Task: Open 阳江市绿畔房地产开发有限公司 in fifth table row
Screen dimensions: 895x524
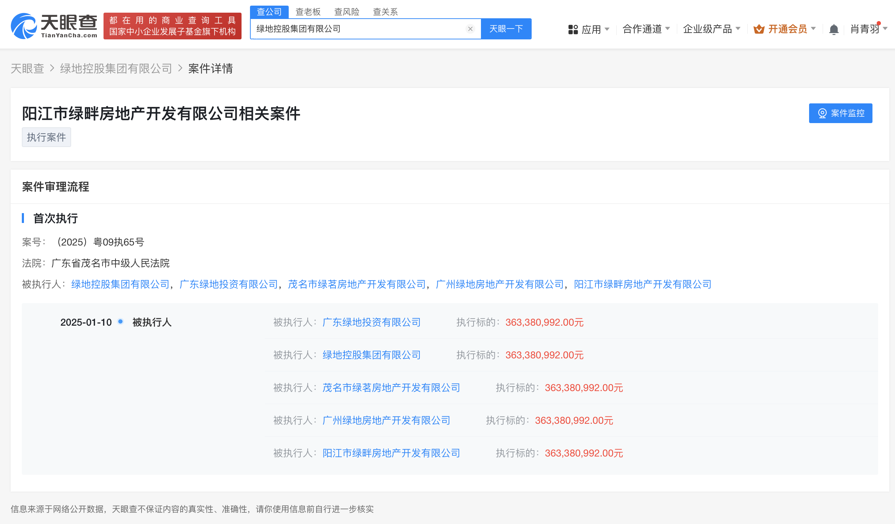Action: [x=392, y=453]
